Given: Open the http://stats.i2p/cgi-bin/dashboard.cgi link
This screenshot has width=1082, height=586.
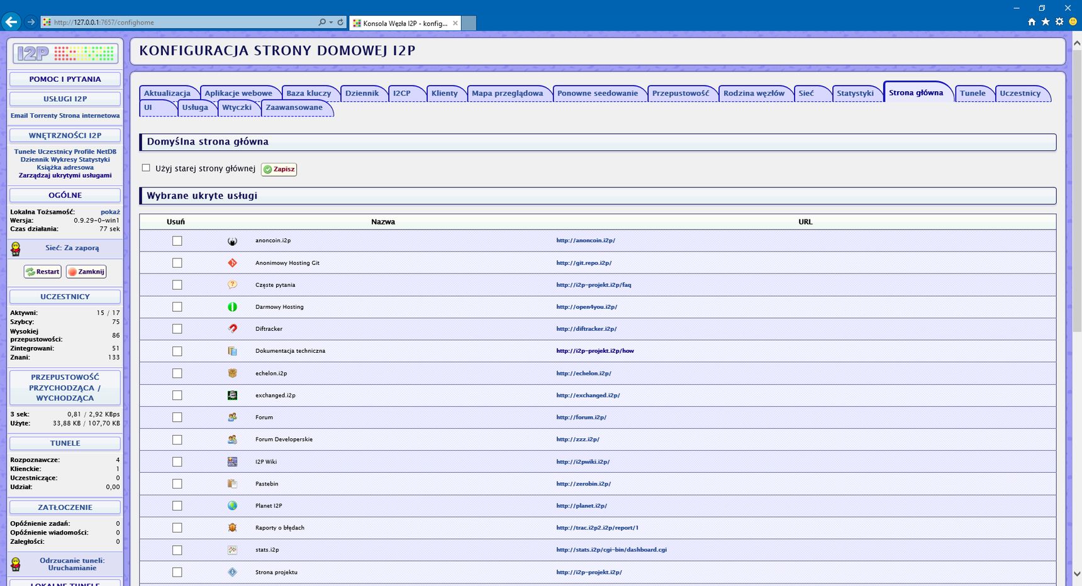Looking at the screenshot, I should tap(611, 550).
